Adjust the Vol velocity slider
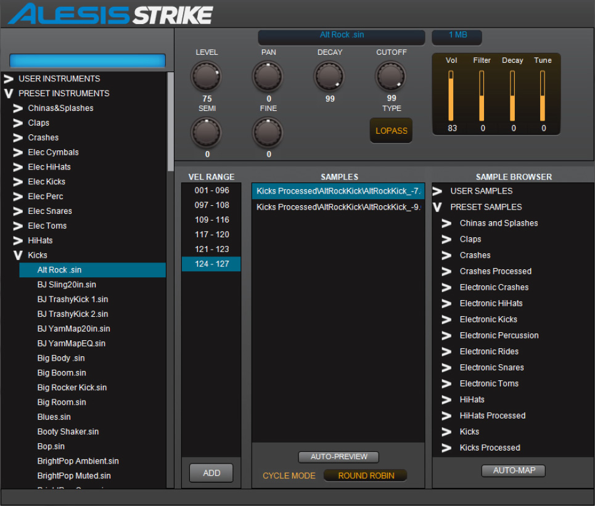Image resolution: width=595 pixels, height=506 pixels. pyautogui.click(x=451, y=96)
